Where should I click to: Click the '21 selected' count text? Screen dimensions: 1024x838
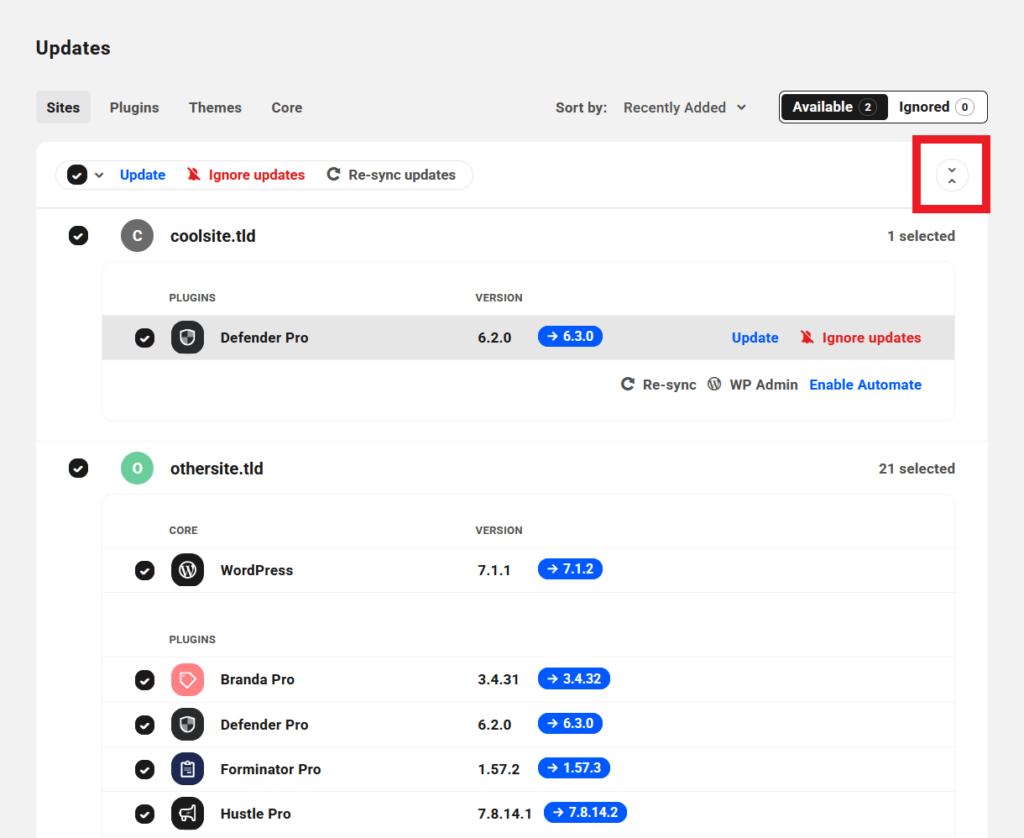(x=917, y=469)
